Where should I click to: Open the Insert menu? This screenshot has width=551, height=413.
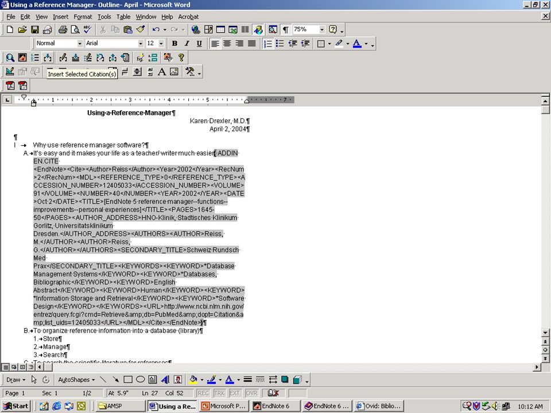pos(60,17)
